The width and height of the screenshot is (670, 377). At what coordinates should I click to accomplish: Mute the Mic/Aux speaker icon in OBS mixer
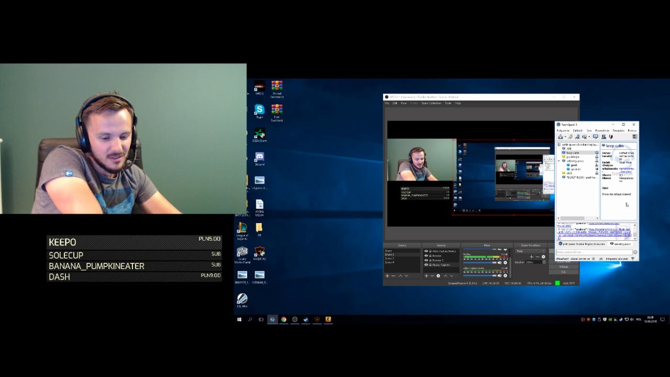tap(500, 262)
